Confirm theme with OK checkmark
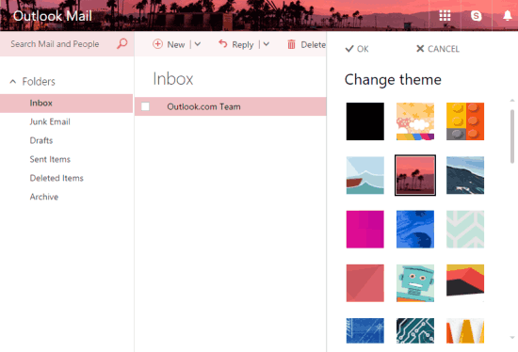The width and height of the screenshot is (518, 352). [x=357, y=49]
